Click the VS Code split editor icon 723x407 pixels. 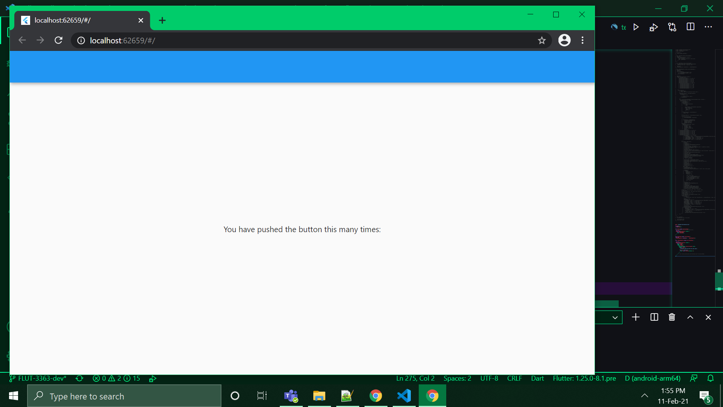coord(690,27)
